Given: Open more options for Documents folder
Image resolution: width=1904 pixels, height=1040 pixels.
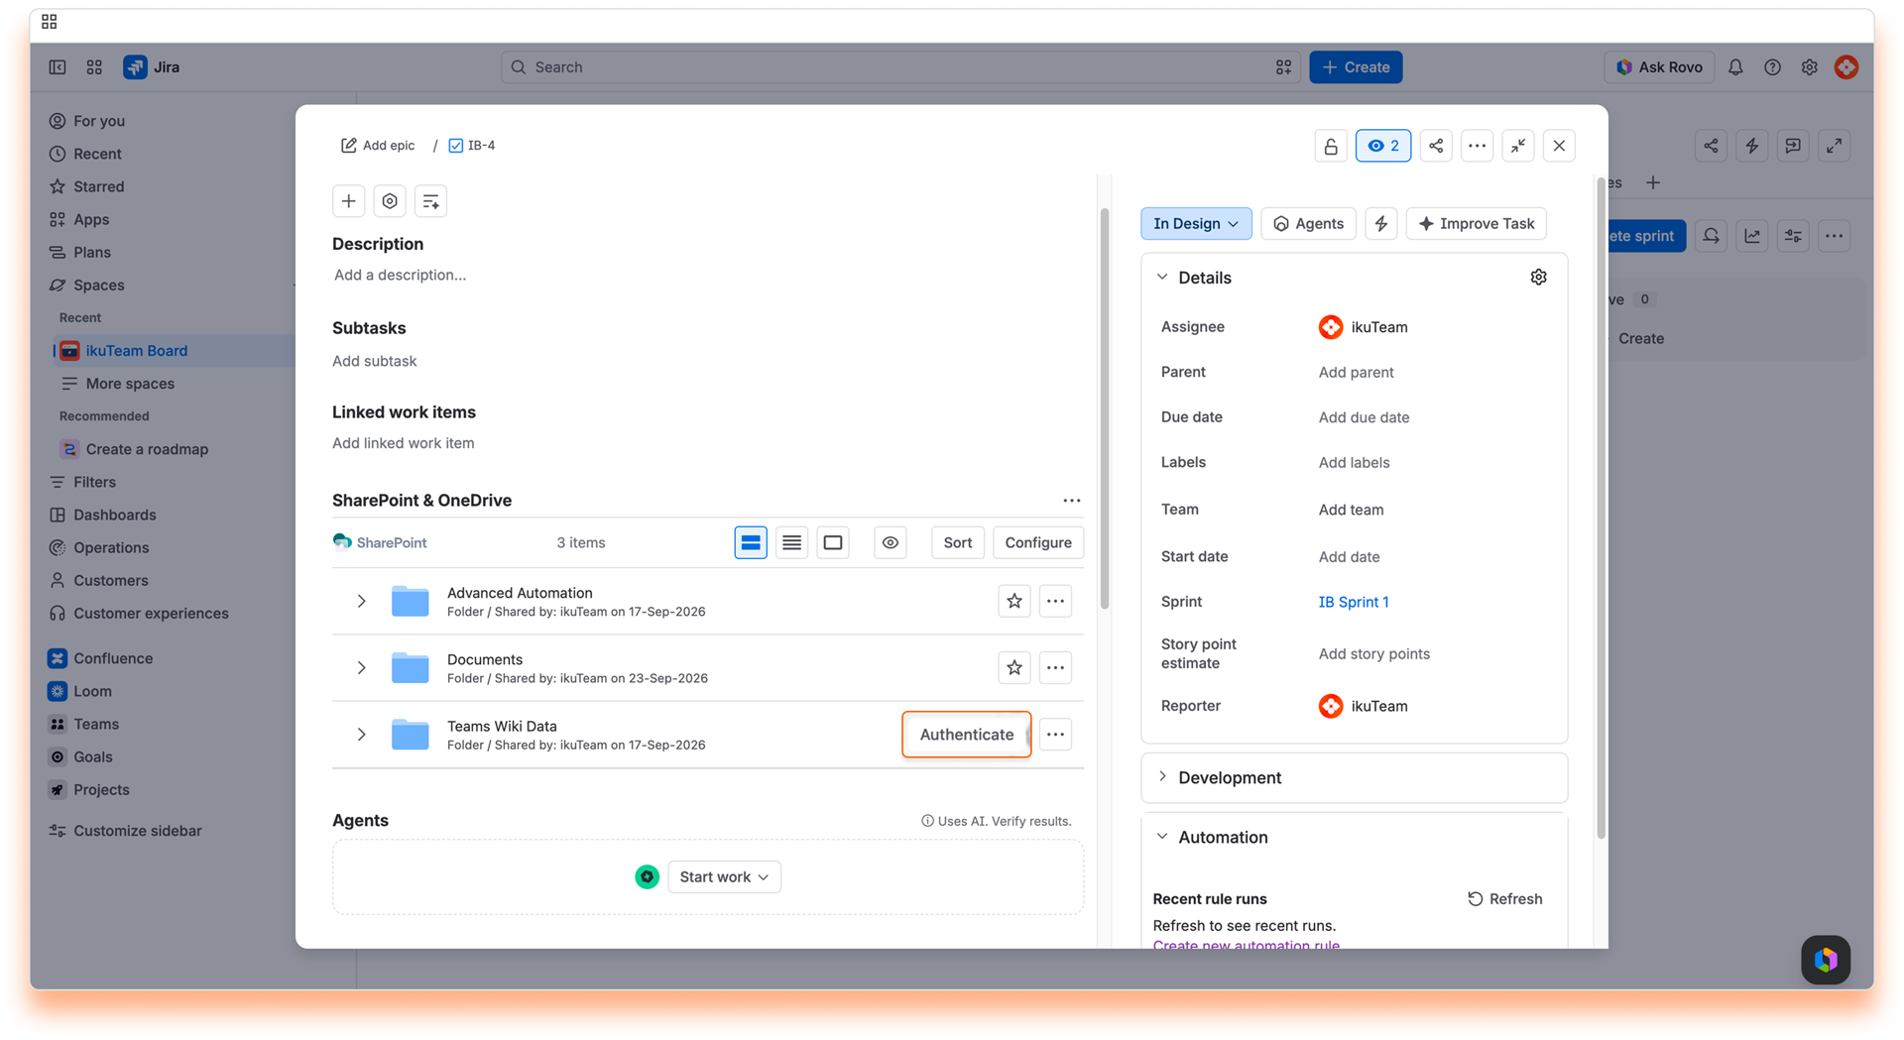Looking at the screenshot, I should pos(1055,667).
